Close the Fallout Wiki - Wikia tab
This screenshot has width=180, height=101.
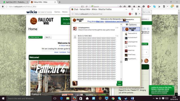pos(55,2)
